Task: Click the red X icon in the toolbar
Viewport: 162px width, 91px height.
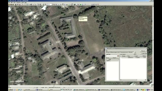Action: click(x=98, y=5)
